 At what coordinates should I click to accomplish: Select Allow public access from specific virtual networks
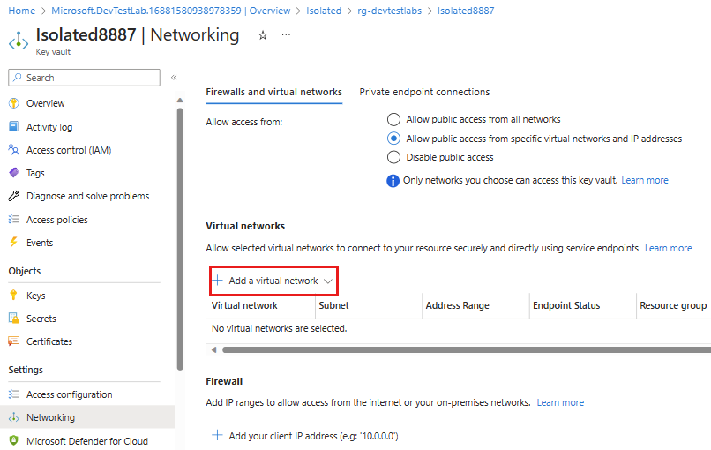[x=393, y=139]
